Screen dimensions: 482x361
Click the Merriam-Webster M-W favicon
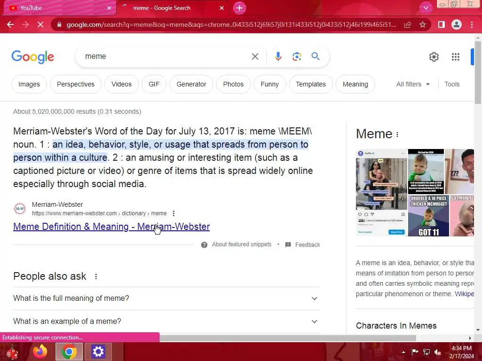pyautogui.click(x=20, y=209)
